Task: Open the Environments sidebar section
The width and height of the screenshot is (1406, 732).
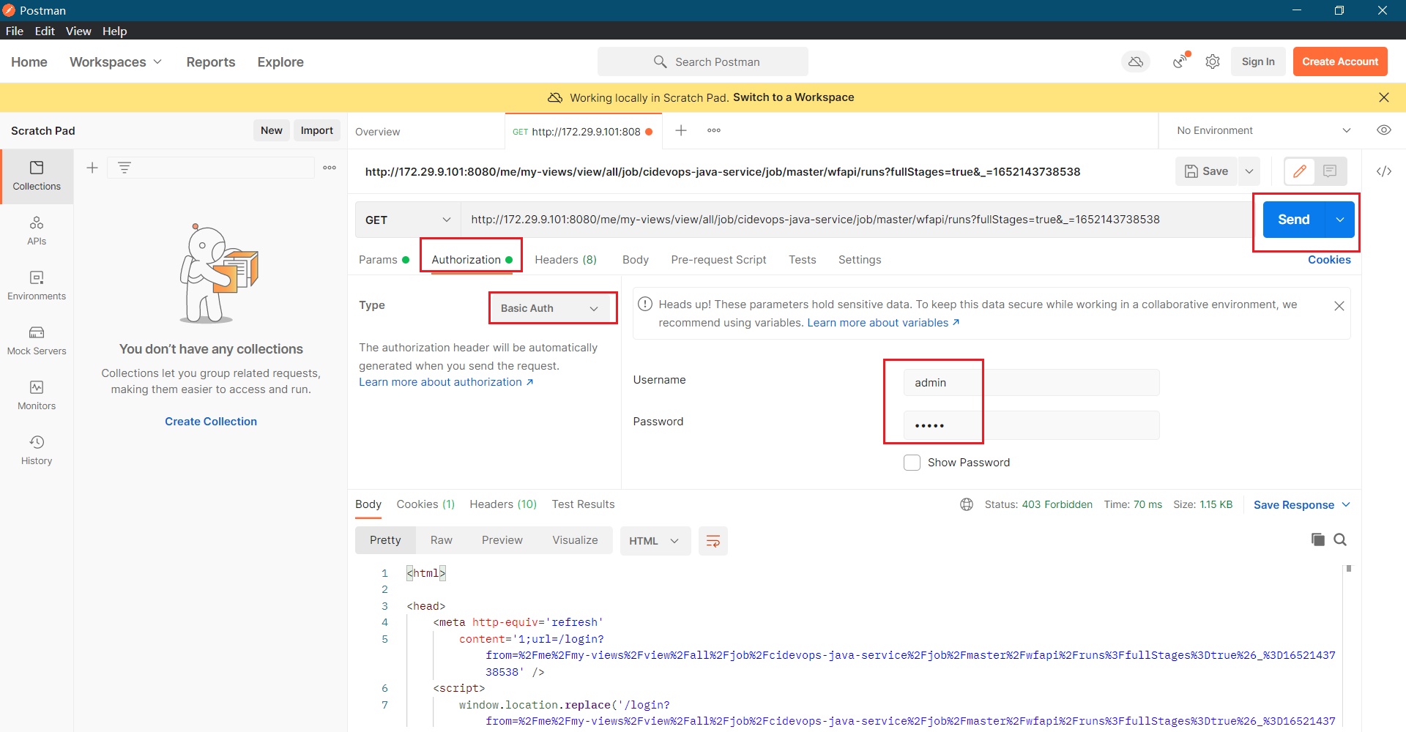Action: 37,286
